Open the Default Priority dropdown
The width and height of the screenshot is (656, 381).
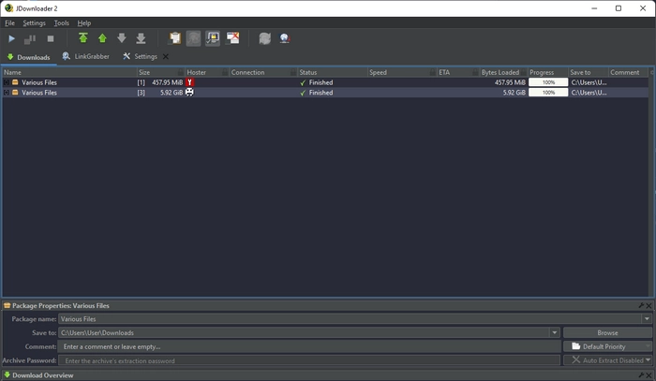pyautogui.click(x=607, y=346)
